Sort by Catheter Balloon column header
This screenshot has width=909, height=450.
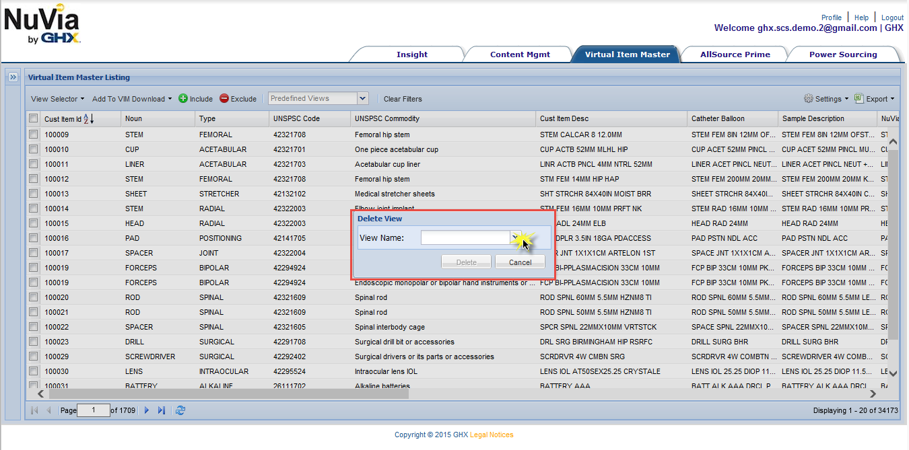(733, 119)
